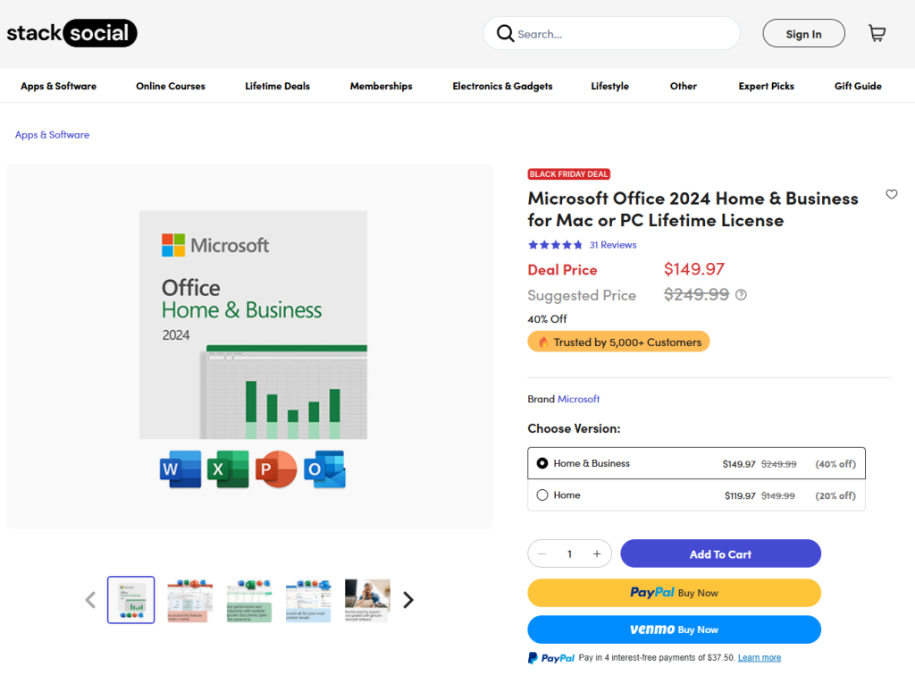
Task: Decrease quantity with minus button
Action: click(542, 554)
